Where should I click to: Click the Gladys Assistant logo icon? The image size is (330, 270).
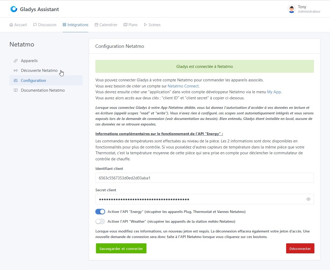[13, 9]
